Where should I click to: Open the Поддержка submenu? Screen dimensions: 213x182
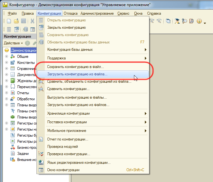pos(93,58)
